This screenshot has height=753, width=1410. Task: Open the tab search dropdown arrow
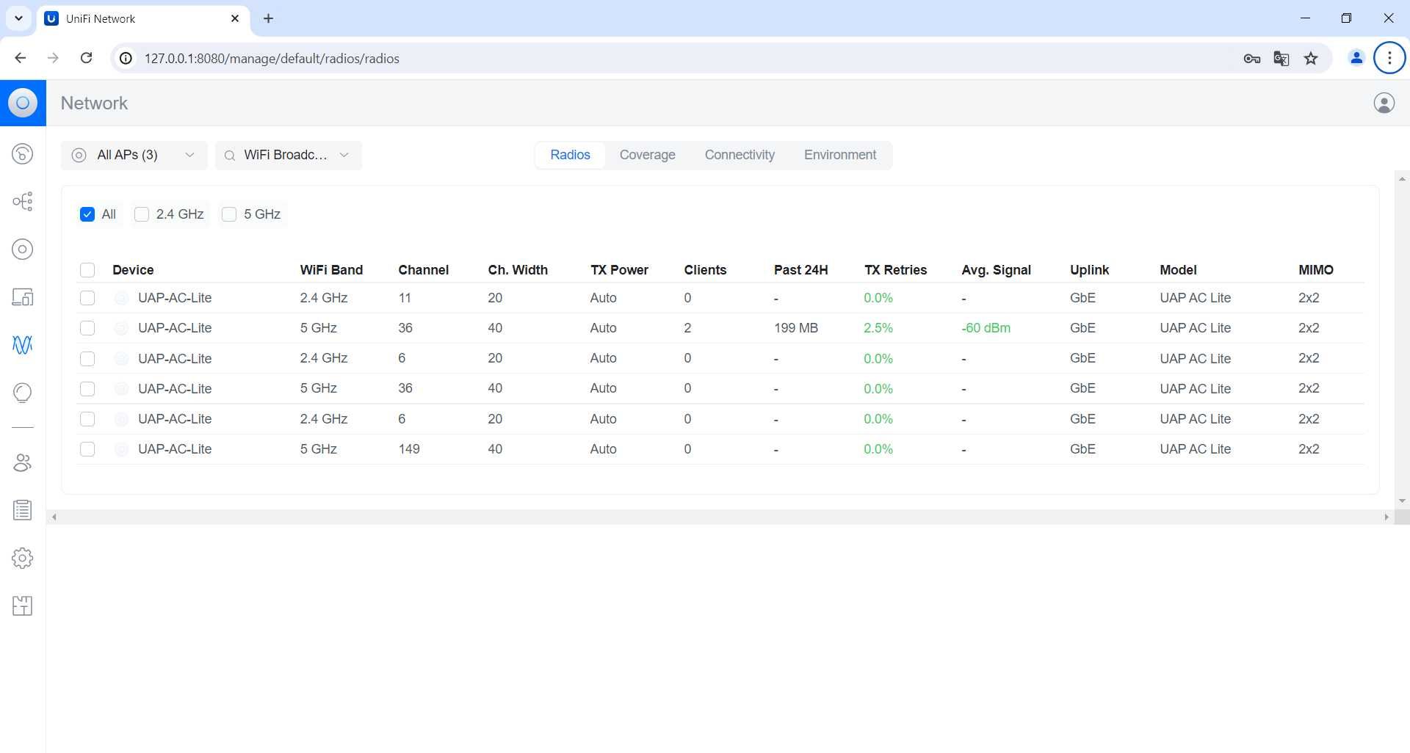(18, 18)
